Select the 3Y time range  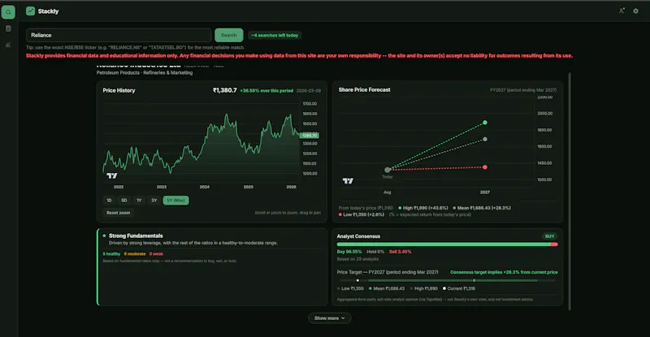[154, 201]
